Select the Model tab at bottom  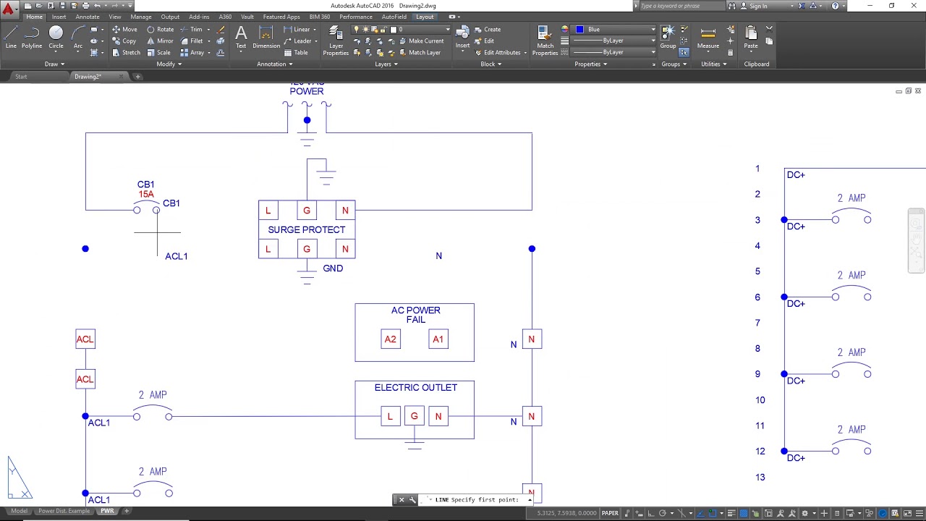tap(19, 511)
